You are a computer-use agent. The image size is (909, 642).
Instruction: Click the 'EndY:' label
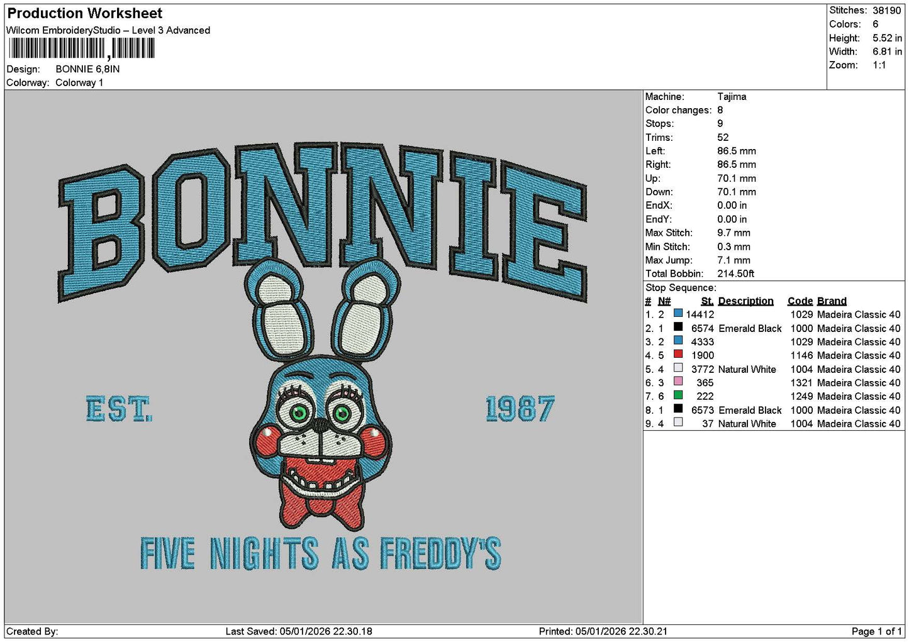(x=659, y=219)
